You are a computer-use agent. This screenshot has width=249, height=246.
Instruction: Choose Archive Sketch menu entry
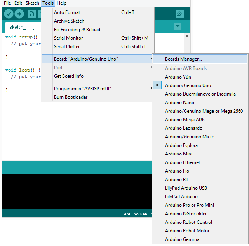coord(97,21)
